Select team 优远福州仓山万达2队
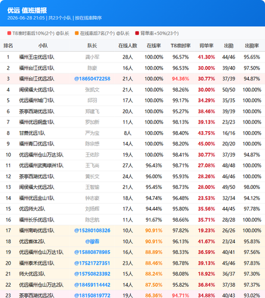The height and width of the screenshot is (298, 265). 41,285
